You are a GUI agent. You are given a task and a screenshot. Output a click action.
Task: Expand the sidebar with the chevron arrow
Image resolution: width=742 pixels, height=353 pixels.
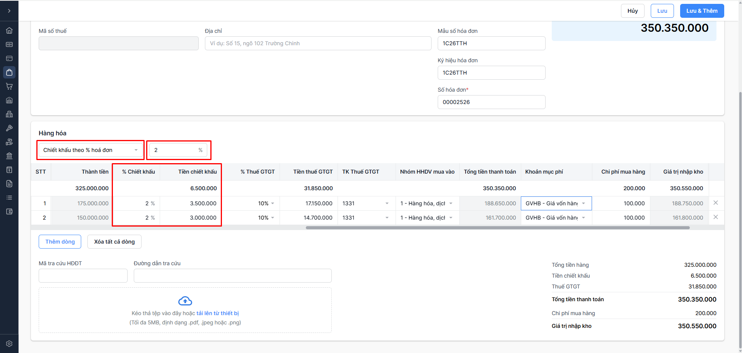coord(9,11)
